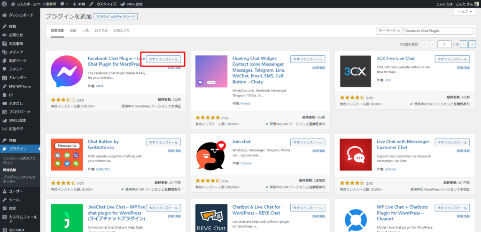The width and height of the screenshot is (481, 232).
Task: Click the current page number field
Action: point(444,45)
